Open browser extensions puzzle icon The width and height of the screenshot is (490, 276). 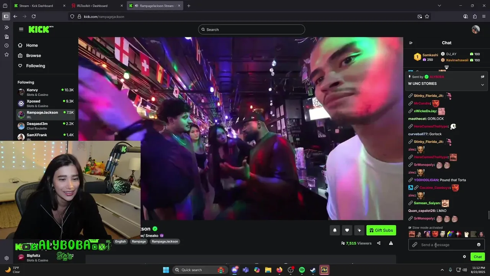475,16
